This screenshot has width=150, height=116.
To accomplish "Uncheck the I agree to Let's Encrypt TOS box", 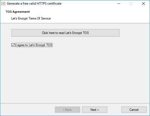I will tap(13, 45).
